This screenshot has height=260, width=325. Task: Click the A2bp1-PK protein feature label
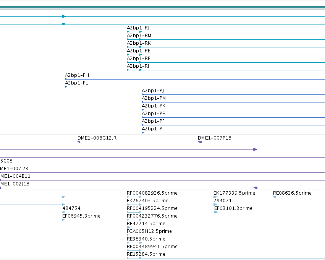tap(154, 106)
